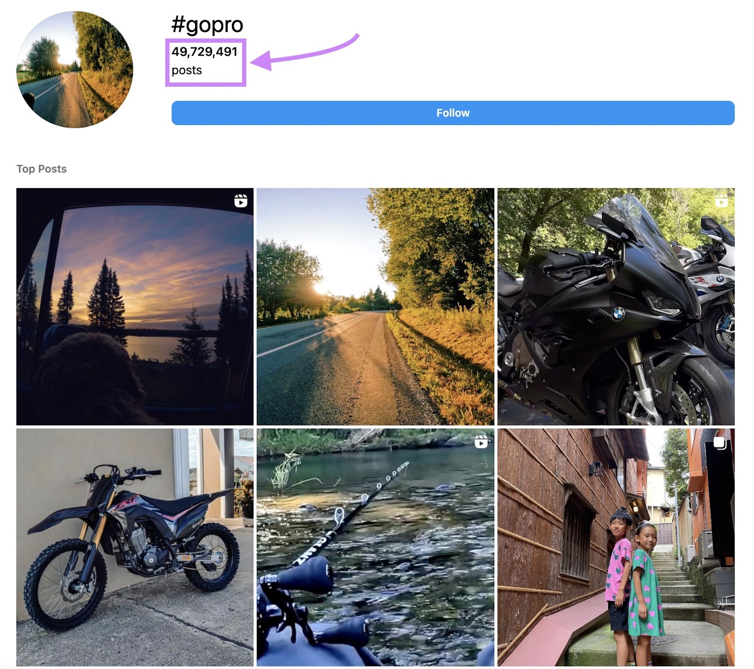Click the Reels badge on the black BMW motorcycle post
Screen dimensions: 754x669
click(x=721, y=202)
